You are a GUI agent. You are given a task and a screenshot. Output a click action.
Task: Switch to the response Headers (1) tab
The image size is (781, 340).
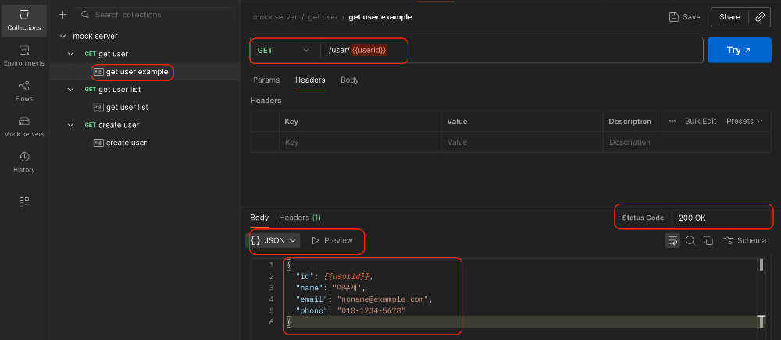[x=300, y=218]
